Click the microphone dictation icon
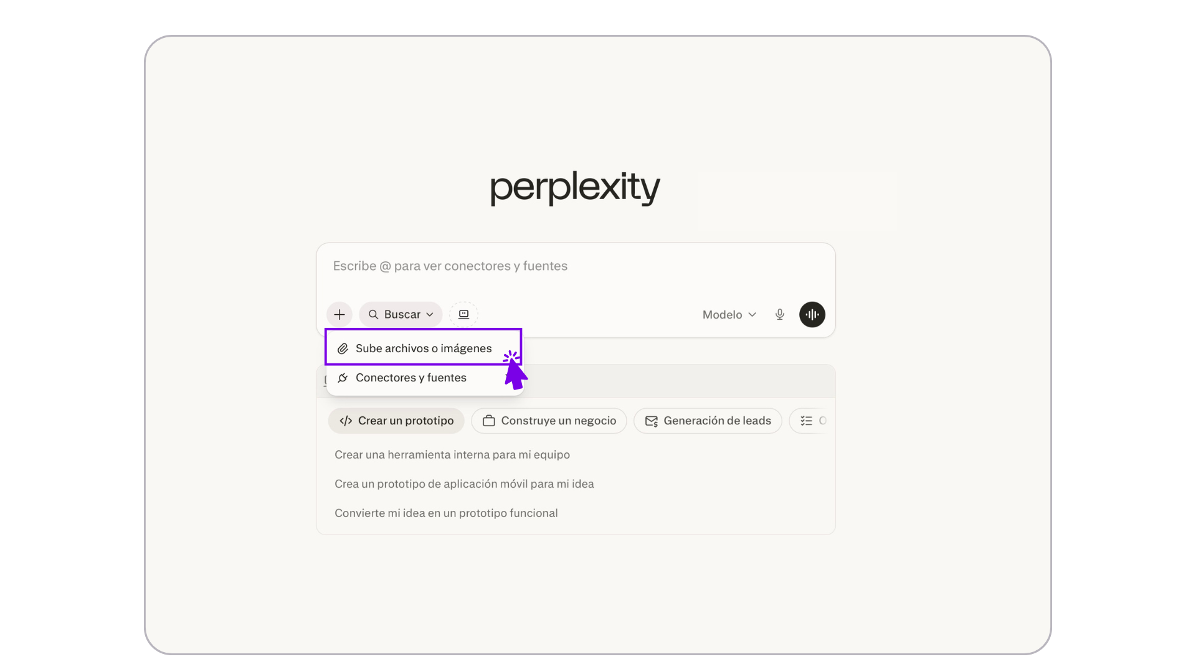Viewport: 1196px width, 672px height. 779,314
